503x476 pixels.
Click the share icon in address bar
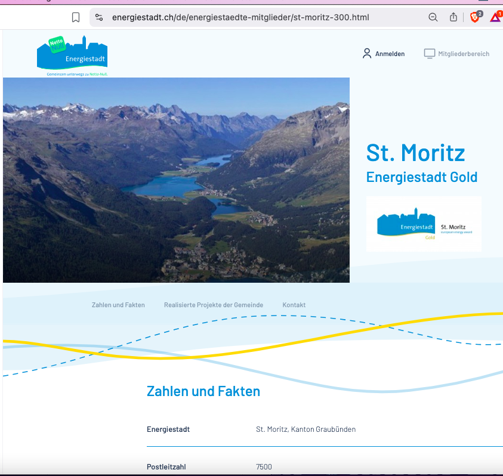coord(453,17)
